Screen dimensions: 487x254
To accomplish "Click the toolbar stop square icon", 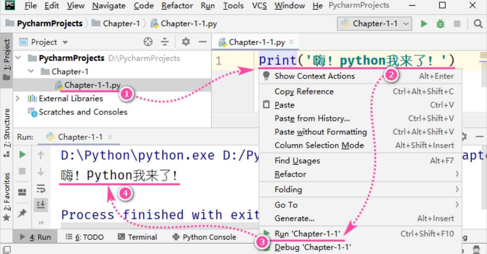I will click(457, 24).
